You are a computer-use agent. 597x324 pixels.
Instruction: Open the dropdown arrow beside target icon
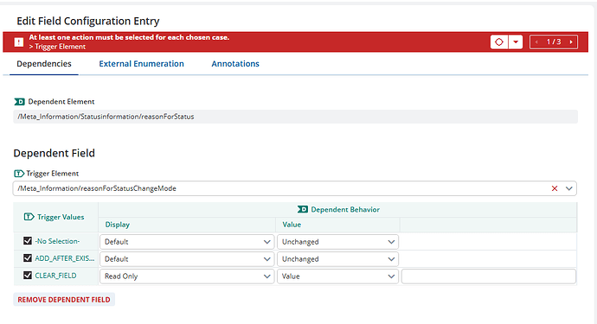(516, 41)
